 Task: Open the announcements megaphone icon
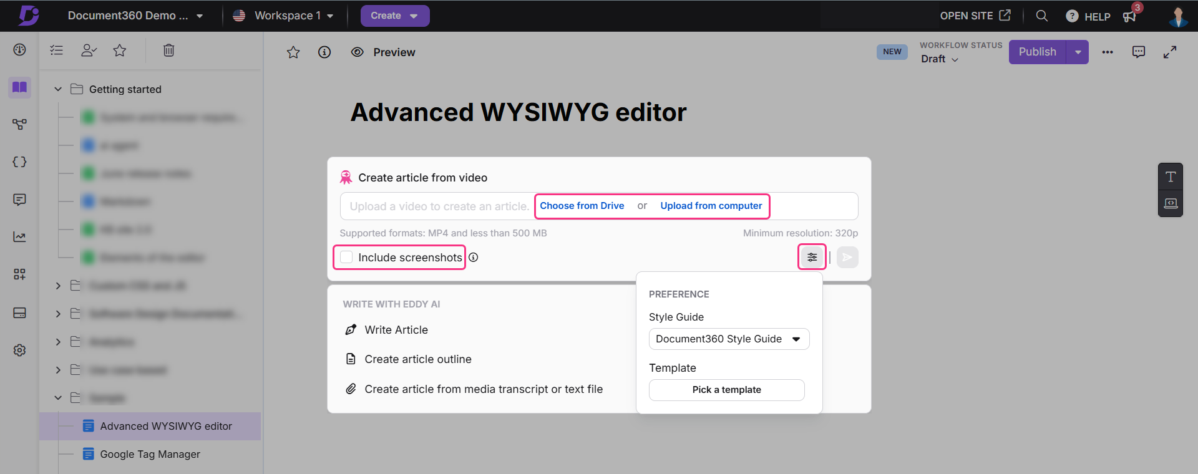tap(1129, 17)
